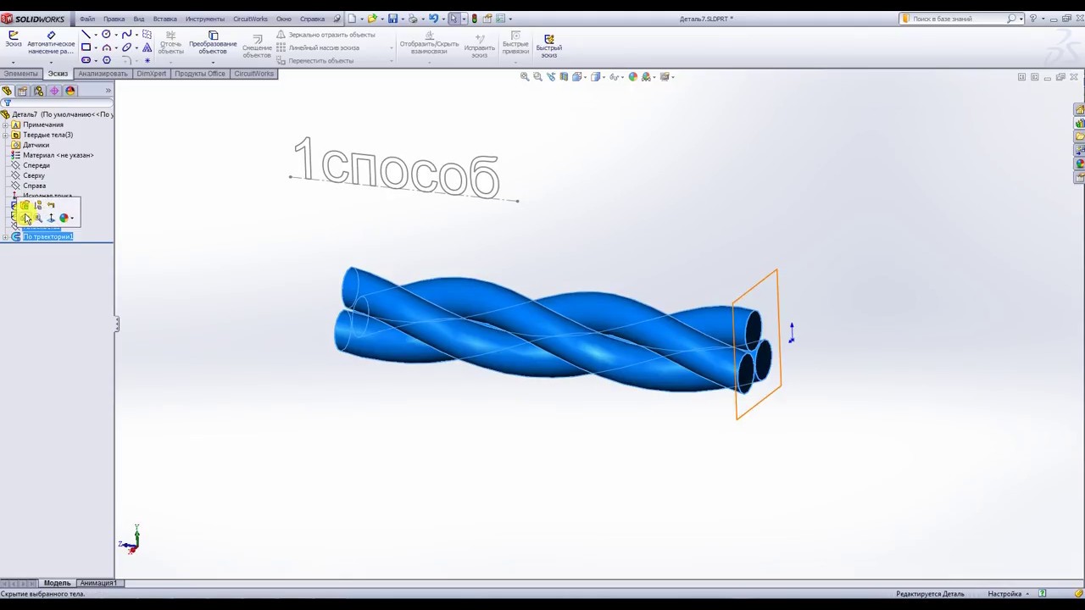Select the Rectangle sketch tool

click(86, 47)
